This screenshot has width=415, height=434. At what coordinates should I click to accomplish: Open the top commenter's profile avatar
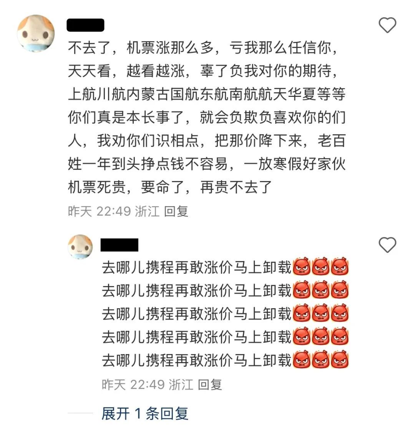tap(36, 33)
